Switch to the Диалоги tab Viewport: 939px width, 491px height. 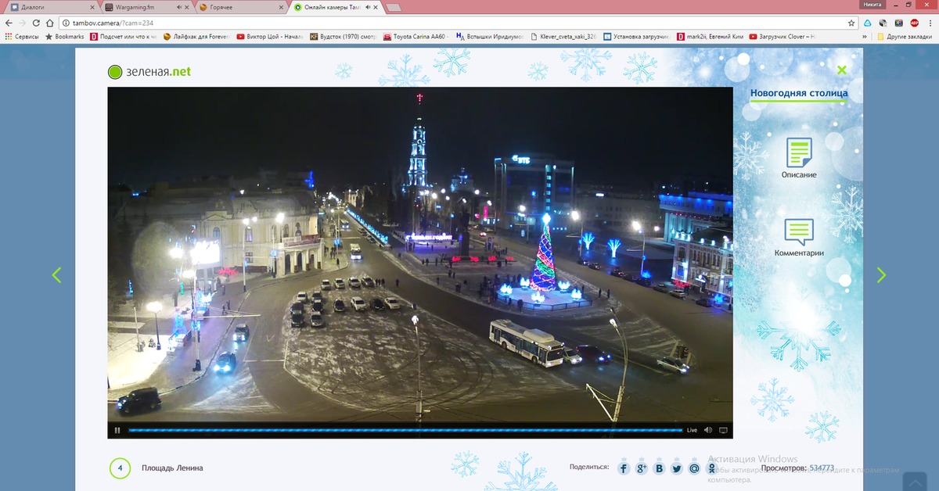point(43,7)
